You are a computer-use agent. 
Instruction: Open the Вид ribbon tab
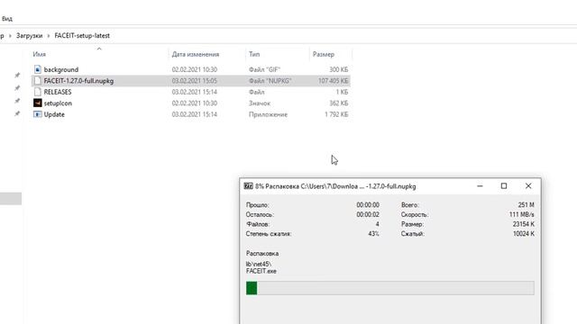[7, 18]
